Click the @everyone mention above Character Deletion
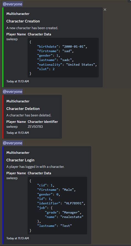Viewport: 131px width, 246px height. pyautogui.click(x=12, y=91)
